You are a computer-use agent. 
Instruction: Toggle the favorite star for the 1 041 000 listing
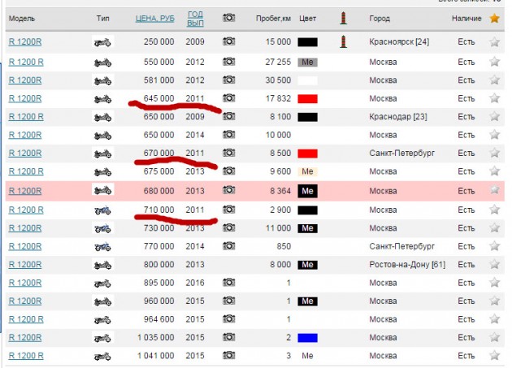(494, 356)
